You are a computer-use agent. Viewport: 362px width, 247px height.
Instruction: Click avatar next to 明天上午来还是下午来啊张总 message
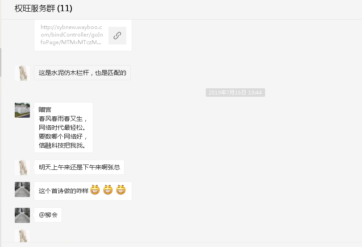click(x=22, y=168)
